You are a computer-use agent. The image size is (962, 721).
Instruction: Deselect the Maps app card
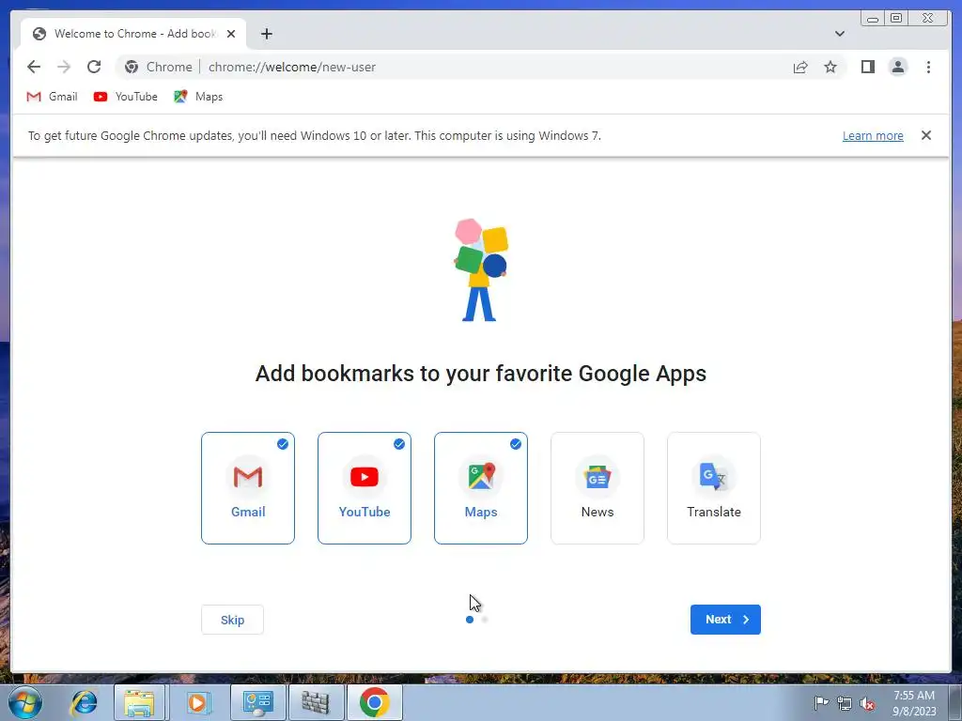tap(481, 488)
